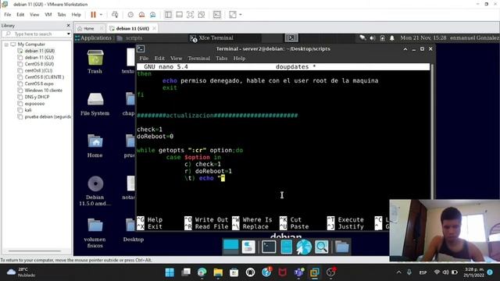Screen dimensions: 500x281
Task: Click the Send Ctrl+Alt+Del toolbar icon
Action: coord(115,15)
